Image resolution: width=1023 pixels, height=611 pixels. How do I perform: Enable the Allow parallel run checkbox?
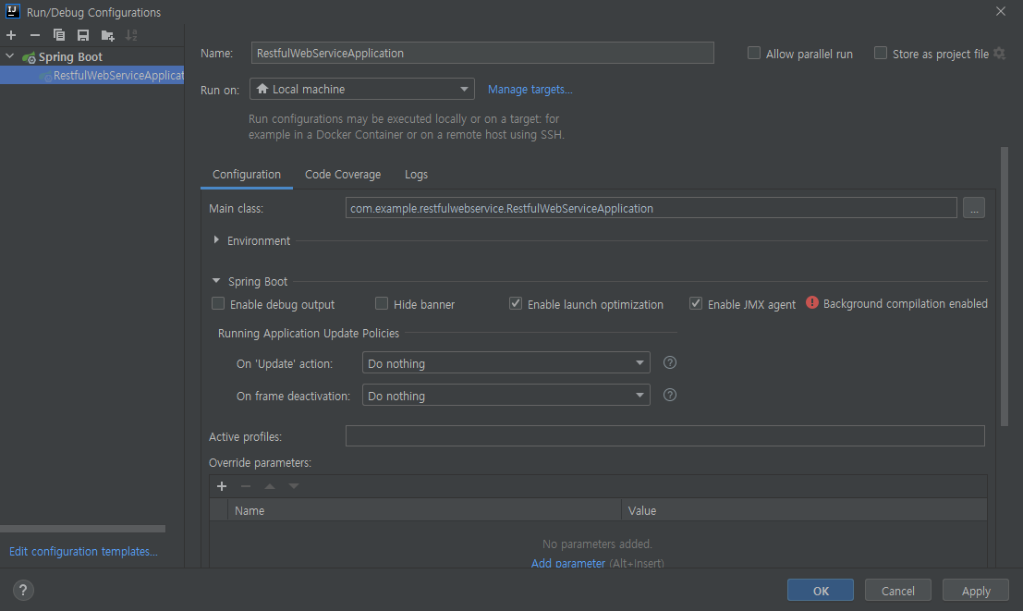754,54
